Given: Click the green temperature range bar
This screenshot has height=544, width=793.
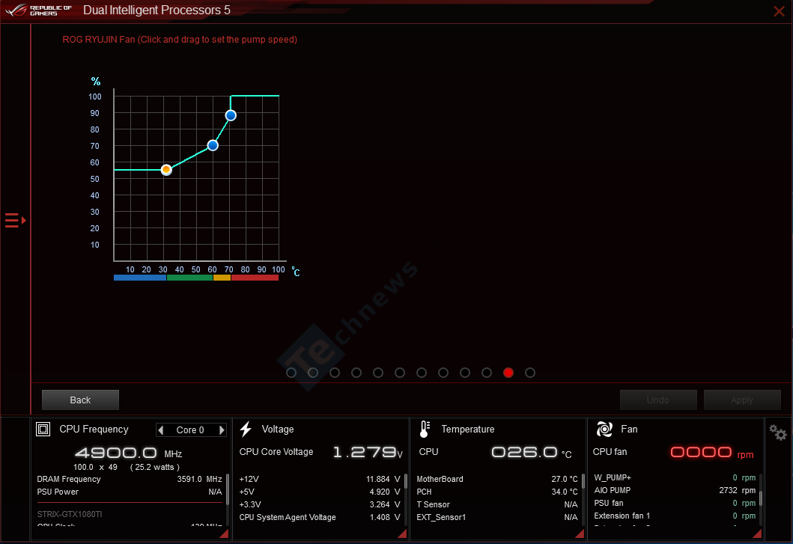Looking at the screenshot, I should [x=189, y=278].
